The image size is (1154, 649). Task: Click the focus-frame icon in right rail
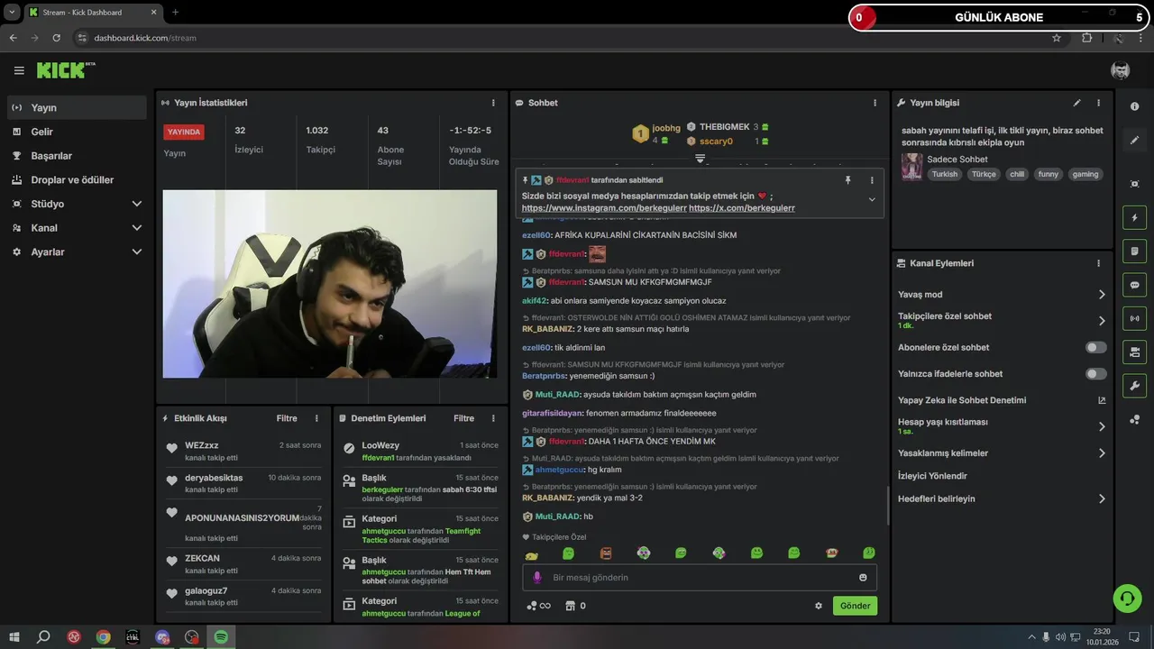click(x=1134, y=184)
